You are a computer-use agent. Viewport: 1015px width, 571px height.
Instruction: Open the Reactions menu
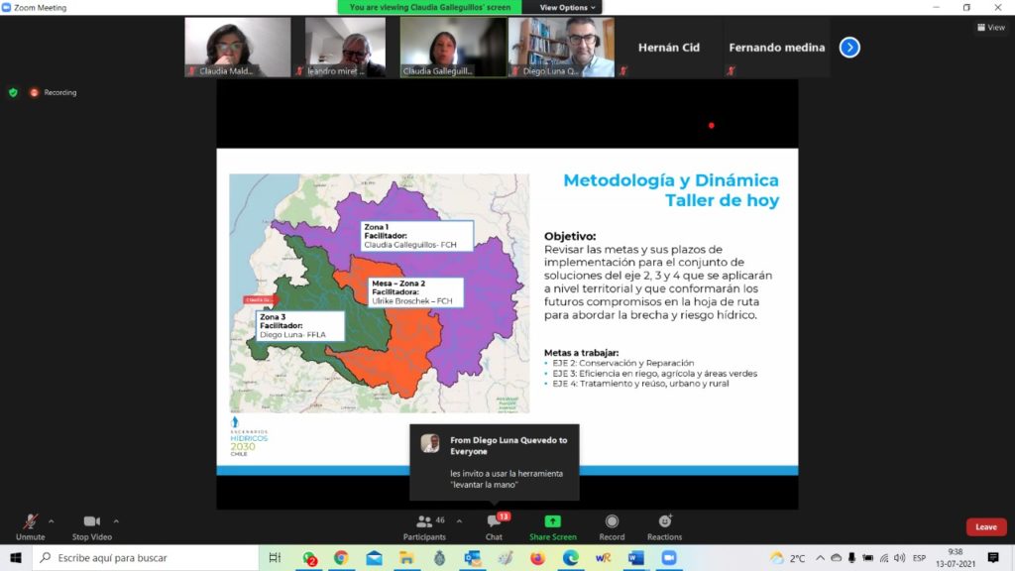pos(664,526)
